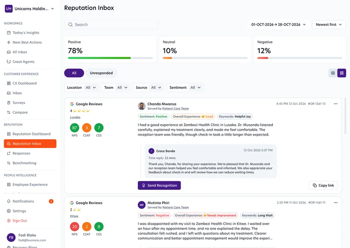
Task: Click the NPS 20 score circle
Action: 75,227
